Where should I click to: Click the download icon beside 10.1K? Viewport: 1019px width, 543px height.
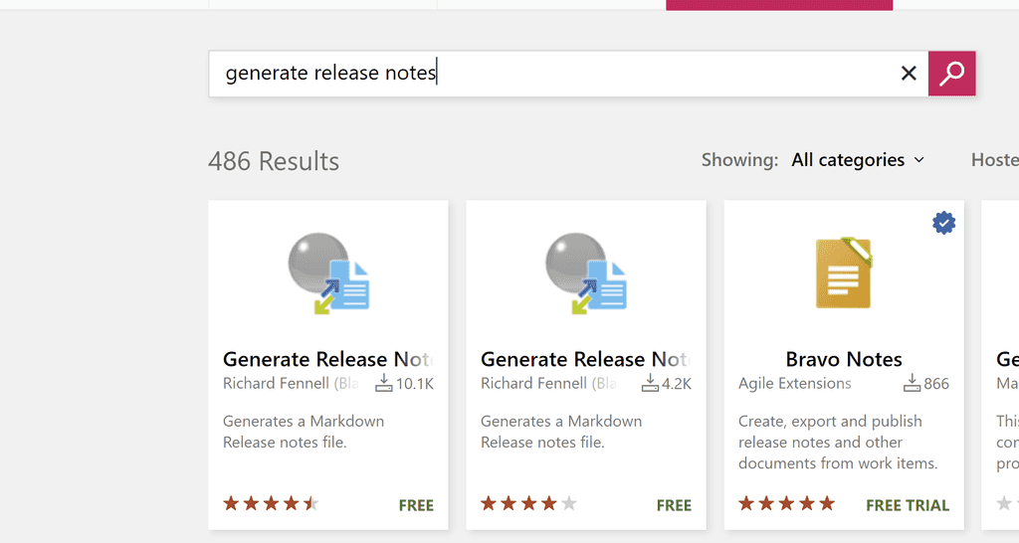pyautogui.click(x=383, y=383)
